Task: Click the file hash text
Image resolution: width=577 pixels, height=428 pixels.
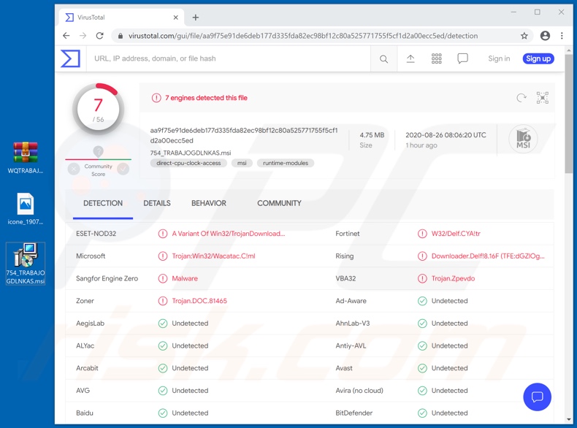Action: pyautogui.click(x=244, y=135)
